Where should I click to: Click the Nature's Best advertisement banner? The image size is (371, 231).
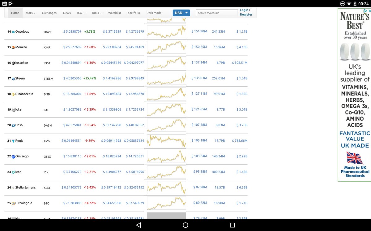(x=354, y=95)
